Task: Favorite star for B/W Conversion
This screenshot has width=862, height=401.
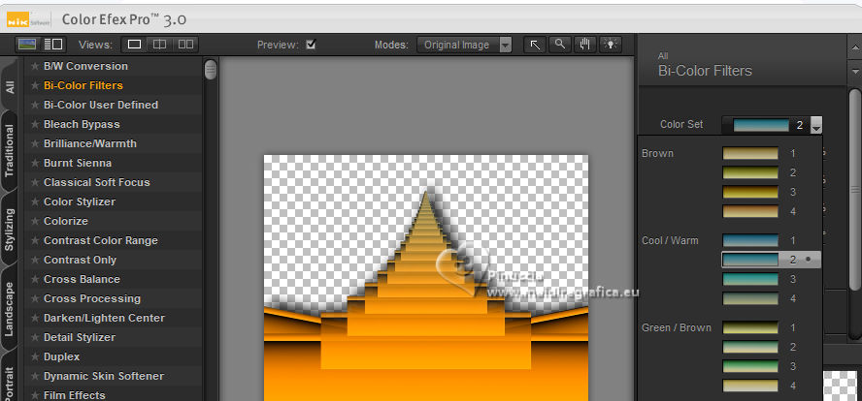Action: [x=35, y=67]
